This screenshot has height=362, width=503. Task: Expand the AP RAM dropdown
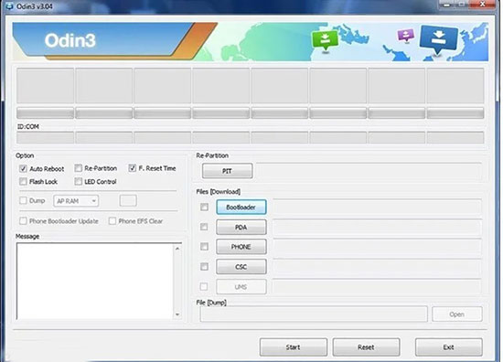(x=76, y=201)
